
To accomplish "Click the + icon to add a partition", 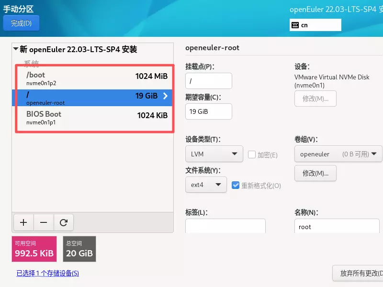I will coord(23,222).
